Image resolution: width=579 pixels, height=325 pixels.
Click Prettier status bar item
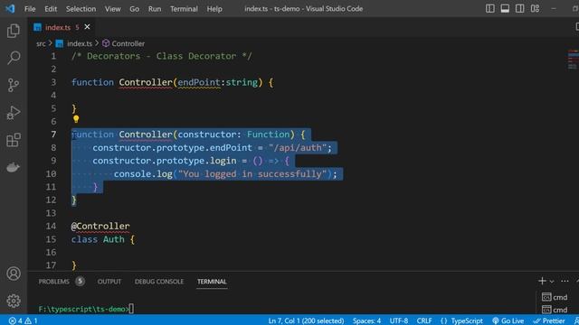click(549, 320)
